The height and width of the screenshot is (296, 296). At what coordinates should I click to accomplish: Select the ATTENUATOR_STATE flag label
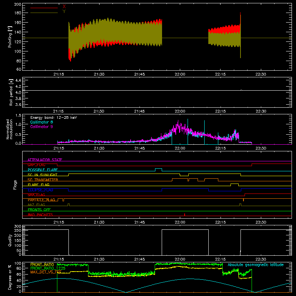[45, 160]
